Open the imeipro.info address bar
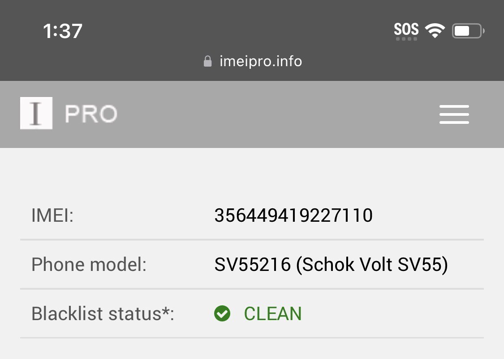 260,61
